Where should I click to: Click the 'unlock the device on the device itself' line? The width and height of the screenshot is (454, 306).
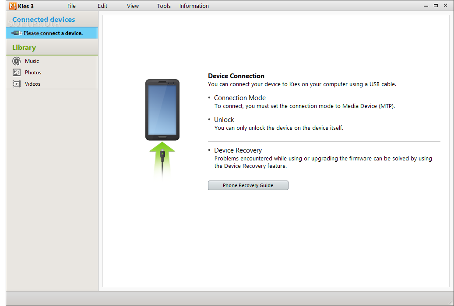pyautogui.click(x=279, y=128)
